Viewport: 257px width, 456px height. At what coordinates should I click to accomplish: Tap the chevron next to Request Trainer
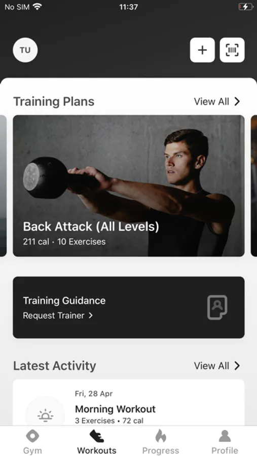91,316
